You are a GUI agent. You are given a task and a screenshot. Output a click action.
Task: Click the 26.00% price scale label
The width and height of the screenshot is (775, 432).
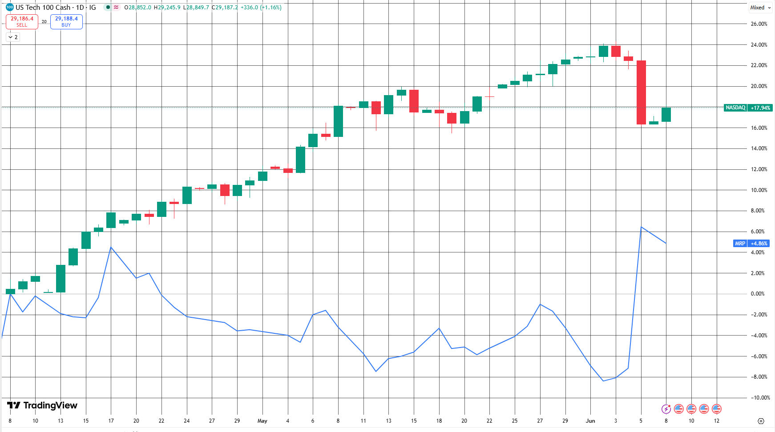(x=759, y=24)
